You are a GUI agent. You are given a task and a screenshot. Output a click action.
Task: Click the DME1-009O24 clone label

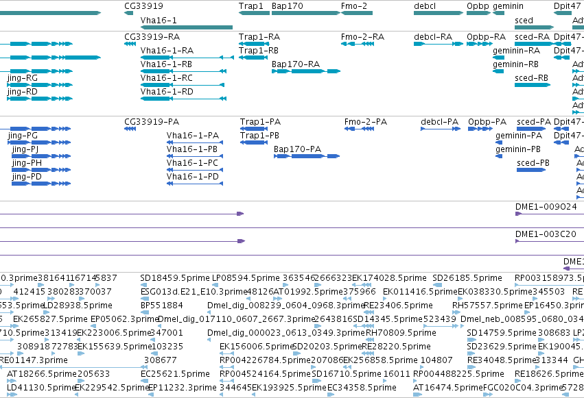pyautogui.click(x=546, y=207)
